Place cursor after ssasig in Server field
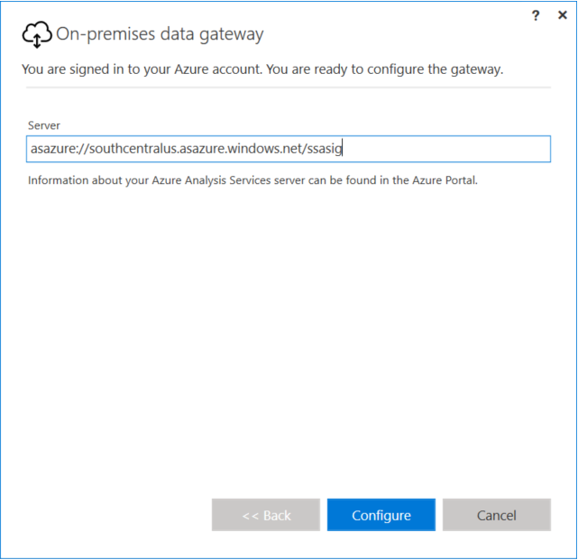Image resolution: width=578 pixels, height=560 pixels. tap(344, 149)
